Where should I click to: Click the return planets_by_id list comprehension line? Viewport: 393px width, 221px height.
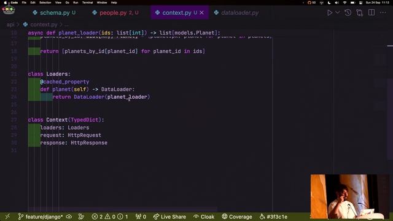coord(123,52)
